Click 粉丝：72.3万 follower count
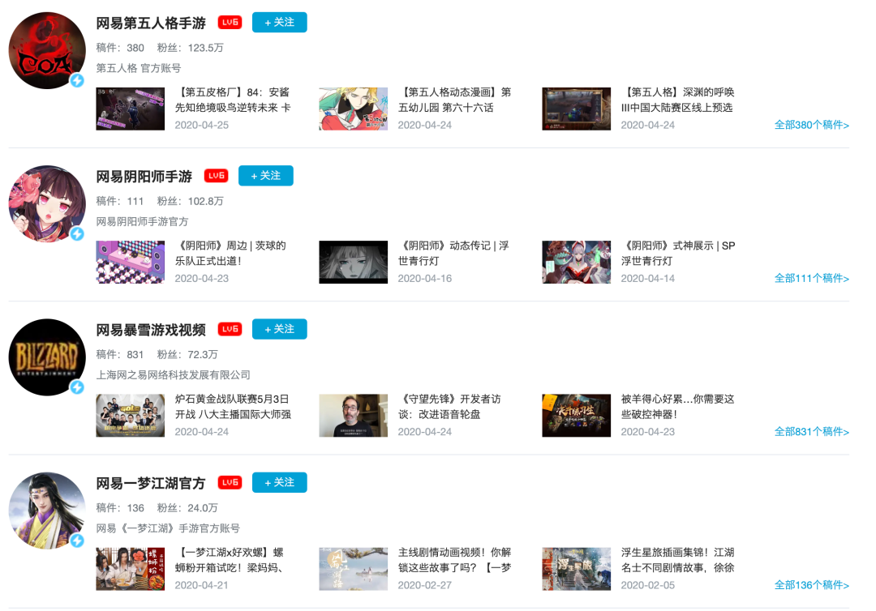The width and height of the screenshot is (876, 611). [x=187, y=355]
